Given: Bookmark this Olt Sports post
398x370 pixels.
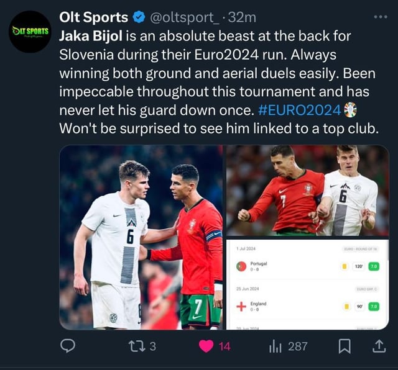Looking at the screenshot, I should pyautogui.click(x=345, y=346).
